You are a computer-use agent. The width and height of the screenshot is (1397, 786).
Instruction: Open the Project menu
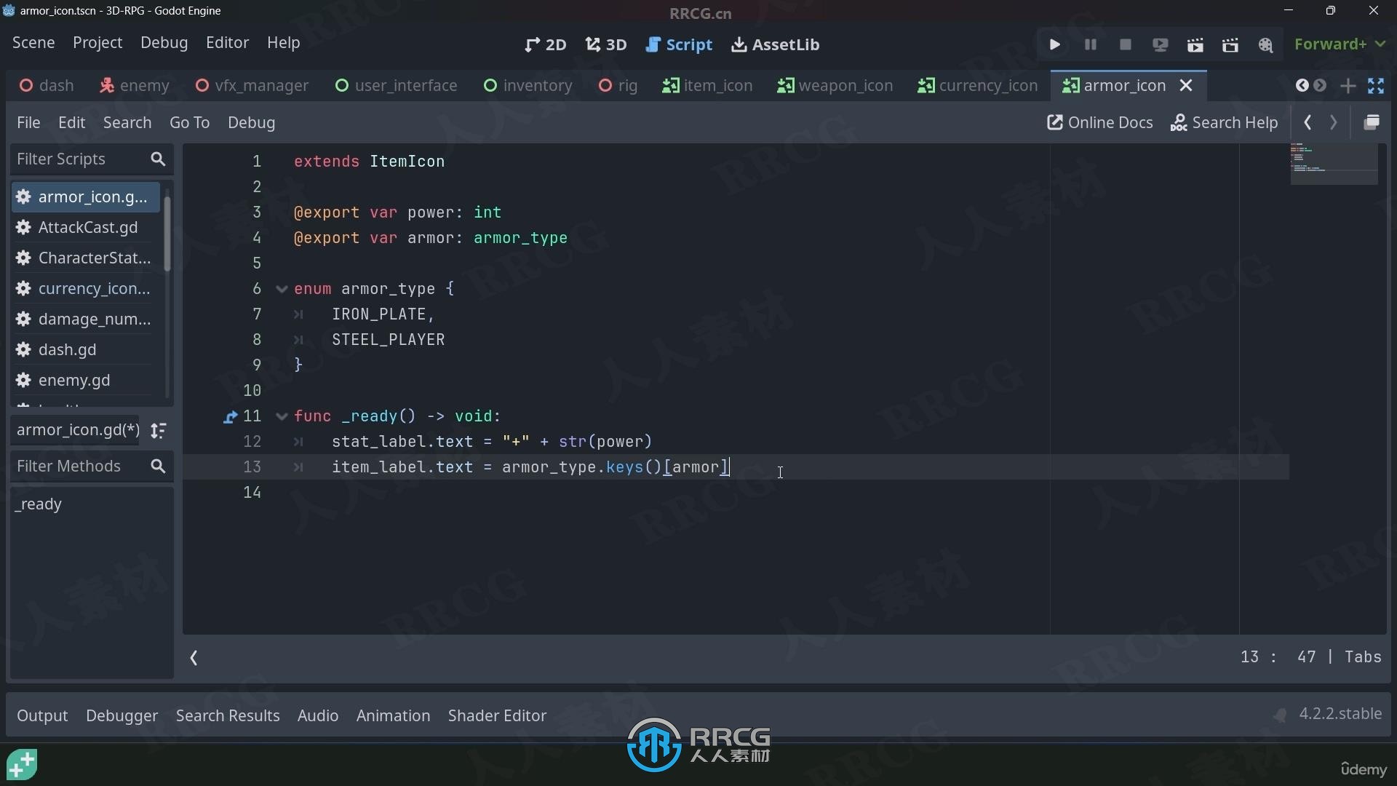pos(97,42)
